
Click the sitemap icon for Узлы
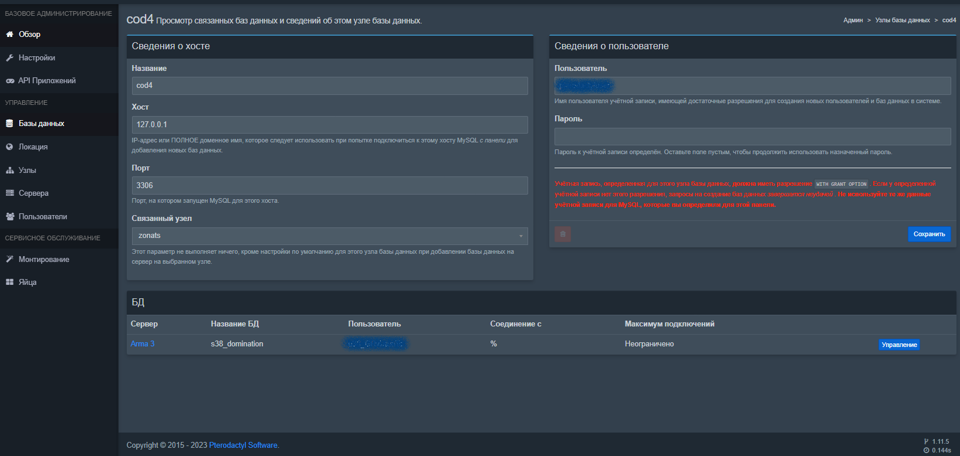pyautogui.click(x=9, y=171)
